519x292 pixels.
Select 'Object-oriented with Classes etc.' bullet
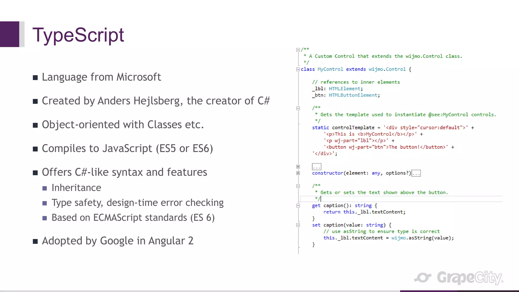click(x=123, y=125)
